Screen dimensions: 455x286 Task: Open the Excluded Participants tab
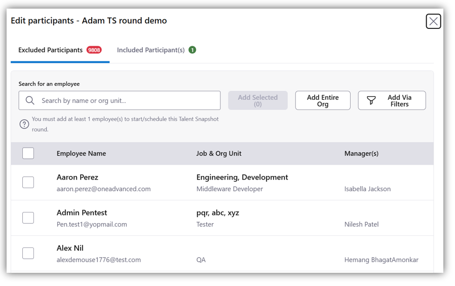pyautogui.click(x=51, y=50)
